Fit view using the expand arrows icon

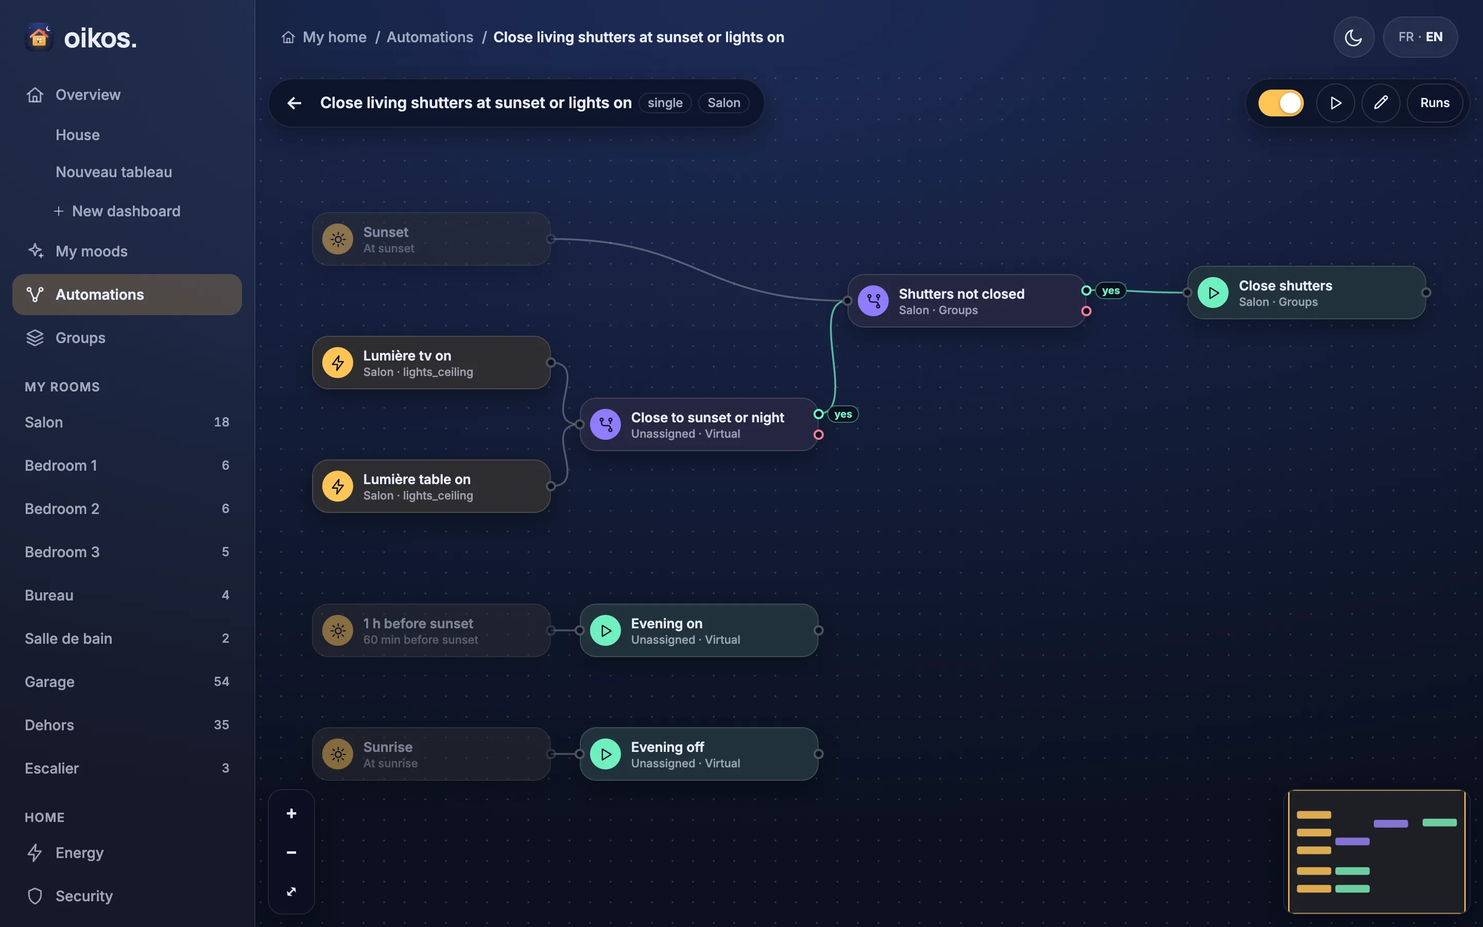click(x=291, y=891)
